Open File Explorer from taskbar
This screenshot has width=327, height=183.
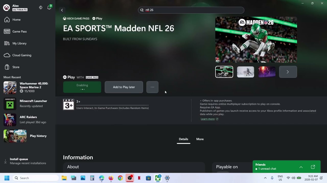pyautogui.click(x=64, y=178)
